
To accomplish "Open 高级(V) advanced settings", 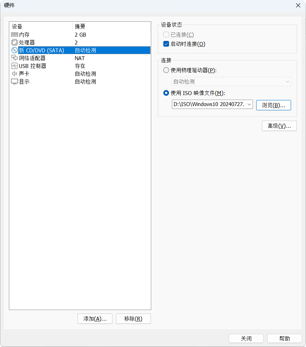I will point(279,126).
